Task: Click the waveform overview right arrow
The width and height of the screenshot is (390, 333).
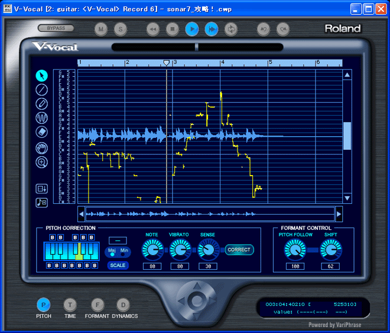Action: coord(339,214)
